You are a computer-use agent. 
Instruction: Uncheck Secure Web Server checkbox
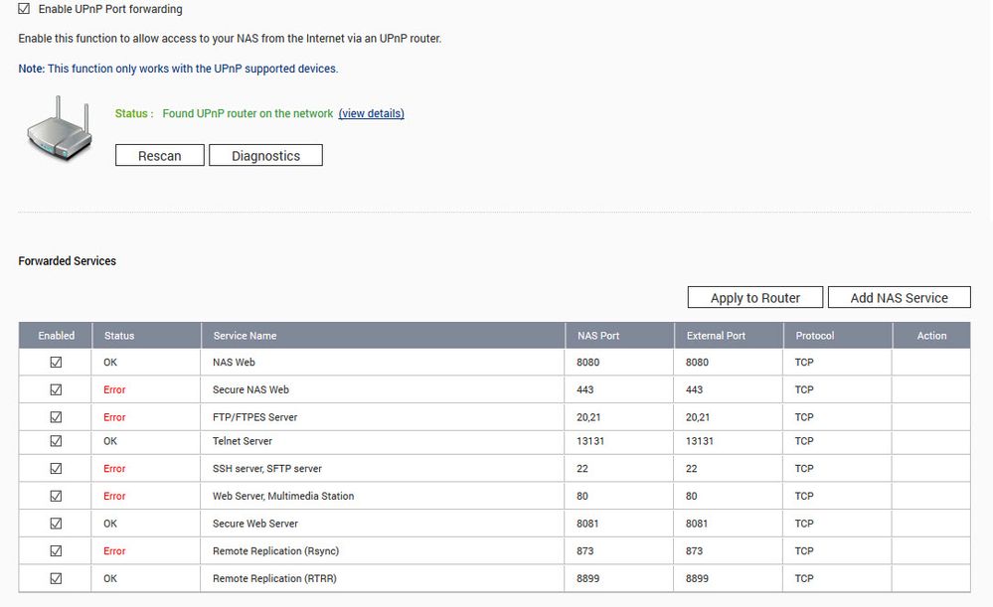point(56,524)
